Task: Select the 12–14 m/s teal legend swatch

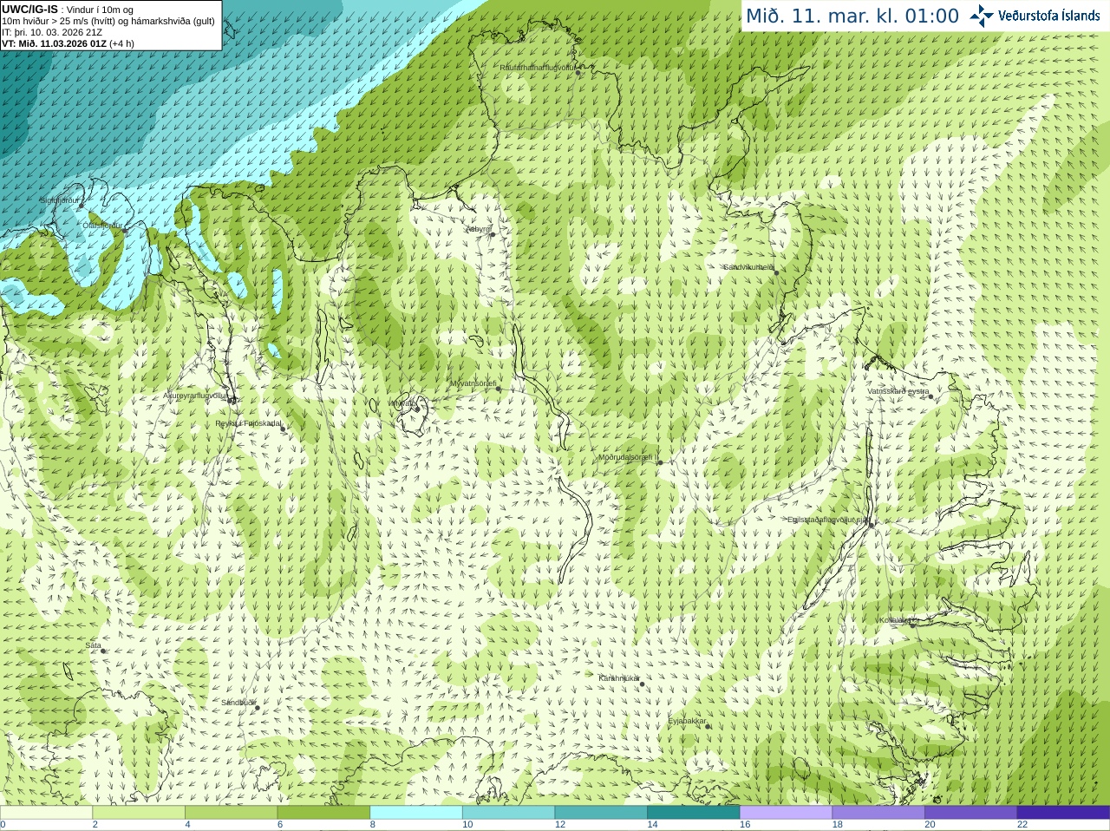Action: coord(601,813)
